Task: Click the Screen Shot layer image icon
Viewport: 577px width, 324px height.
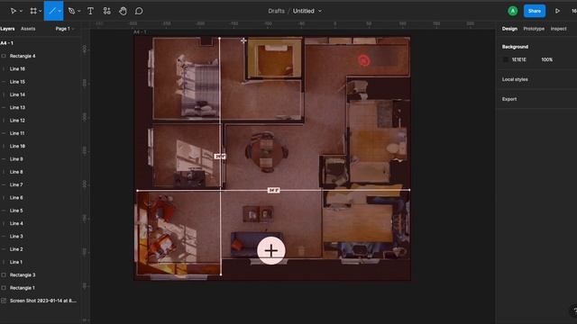Action: tap(4, 301)
